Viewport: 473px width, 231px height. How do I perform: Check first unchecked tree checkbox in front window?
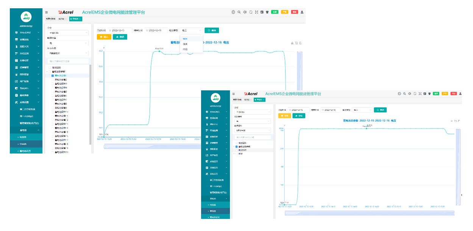[x=236, y=143]
